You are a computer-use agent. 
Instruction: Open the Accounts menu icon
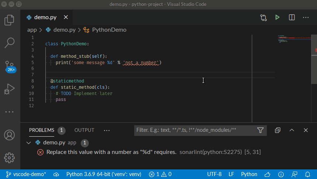pyautogui.click(x=9, y=135)
